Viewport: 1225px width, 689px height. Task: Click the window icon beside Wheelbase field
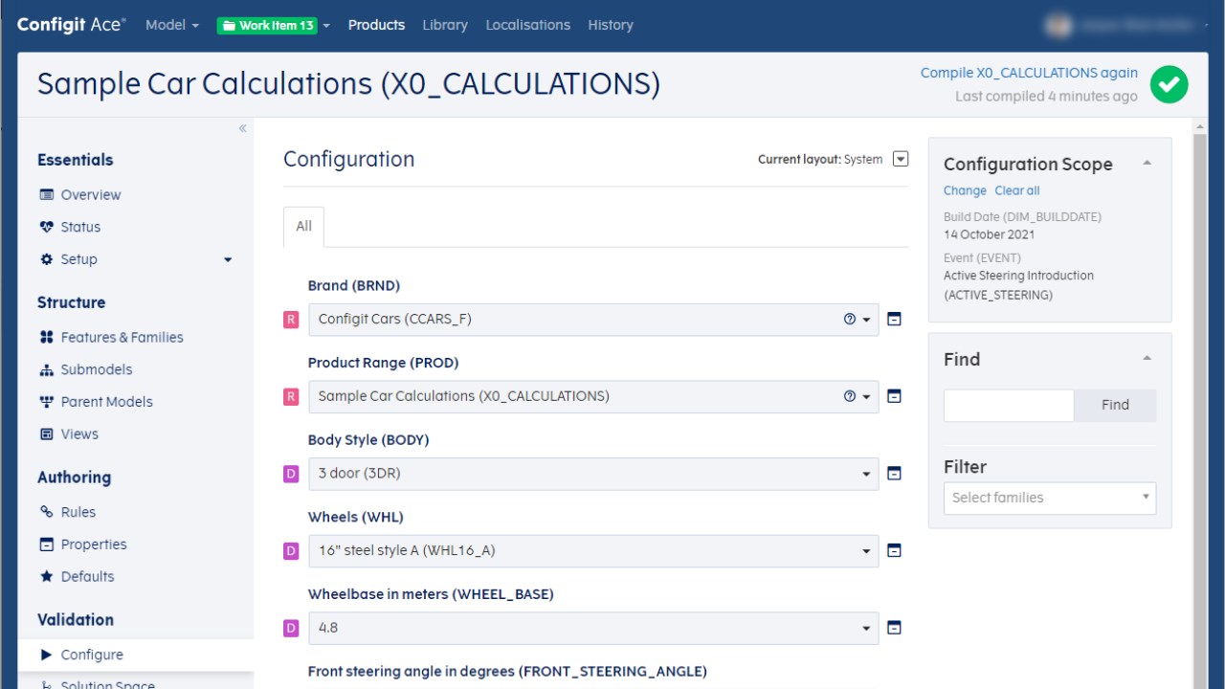click(x=894, y=629)
